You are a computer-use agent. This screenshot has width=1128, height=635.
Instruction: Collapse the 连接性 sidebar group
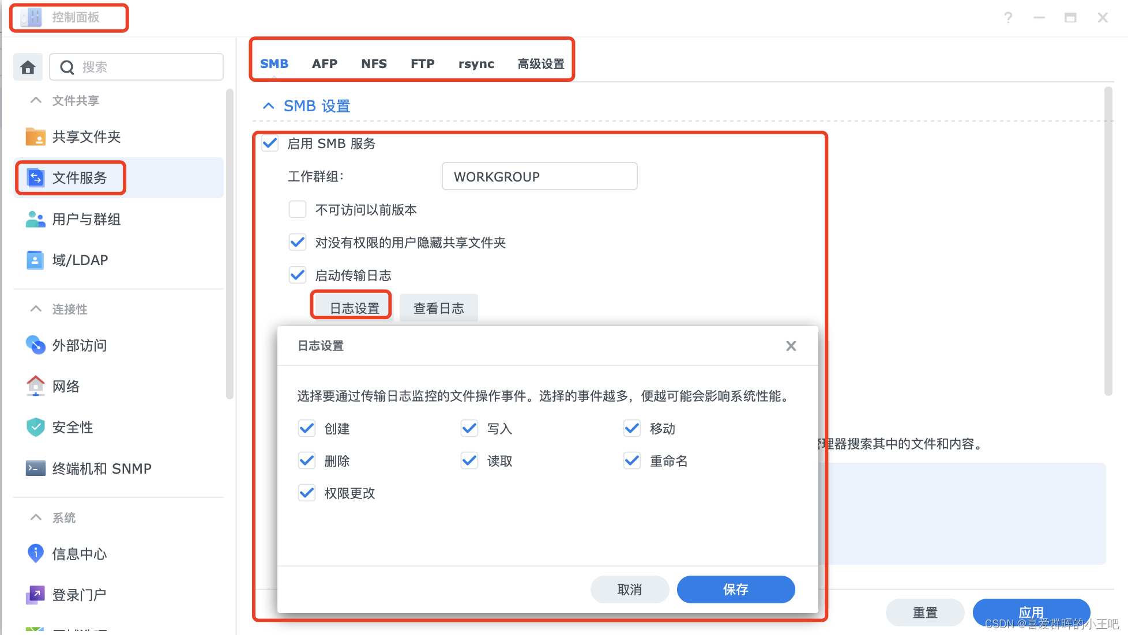36,309
